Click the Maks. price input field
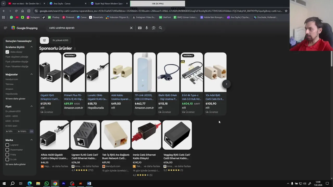This screenshot has width=333, height=187. pyautogui.click(x=23, y=131)
